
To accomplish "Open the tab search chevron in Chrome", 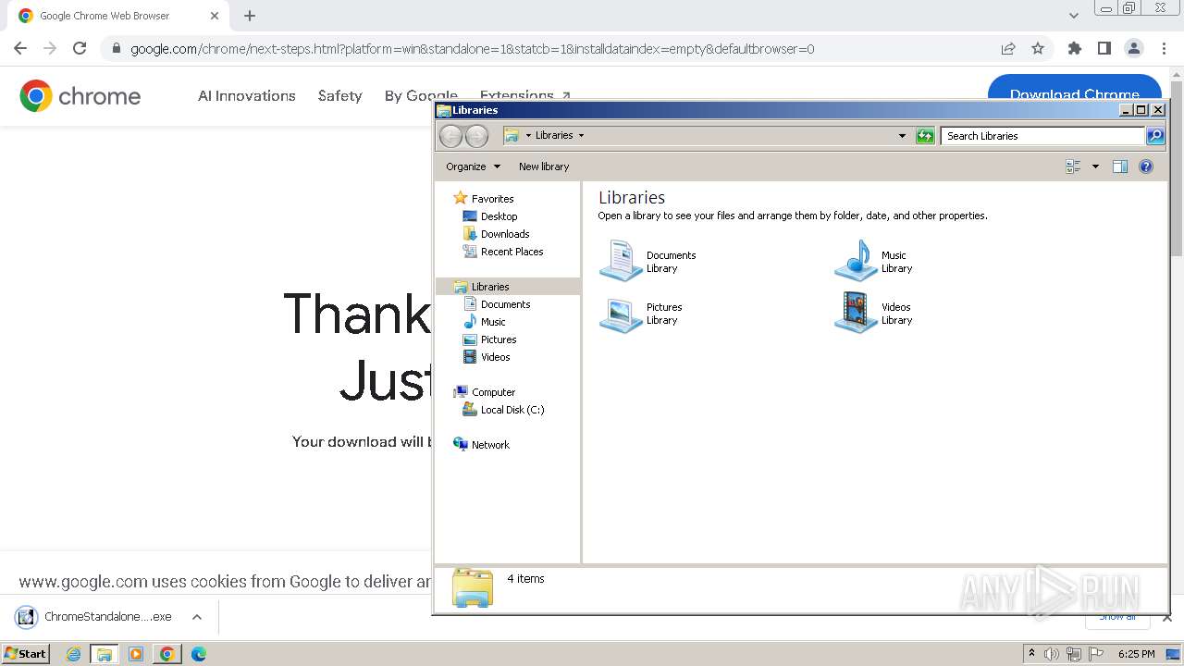I will 1074,16.
